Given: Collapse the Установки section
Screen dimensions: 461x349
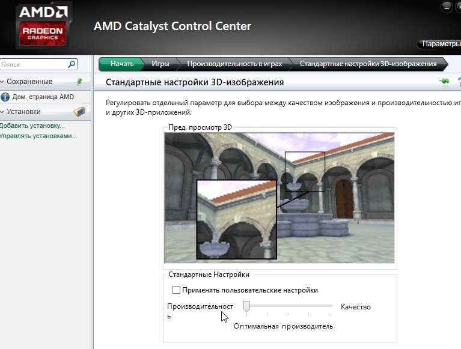Looking at the screenshot, I should point(2,112).
